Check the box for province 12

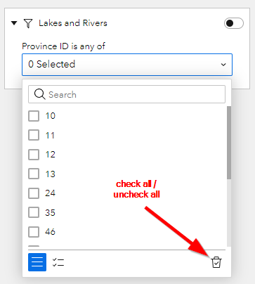[x=34, y=155]
